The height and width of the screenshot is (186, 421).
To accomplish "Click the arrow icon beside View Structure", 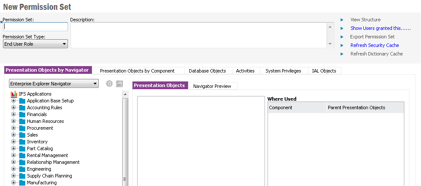I will (342, 20).
